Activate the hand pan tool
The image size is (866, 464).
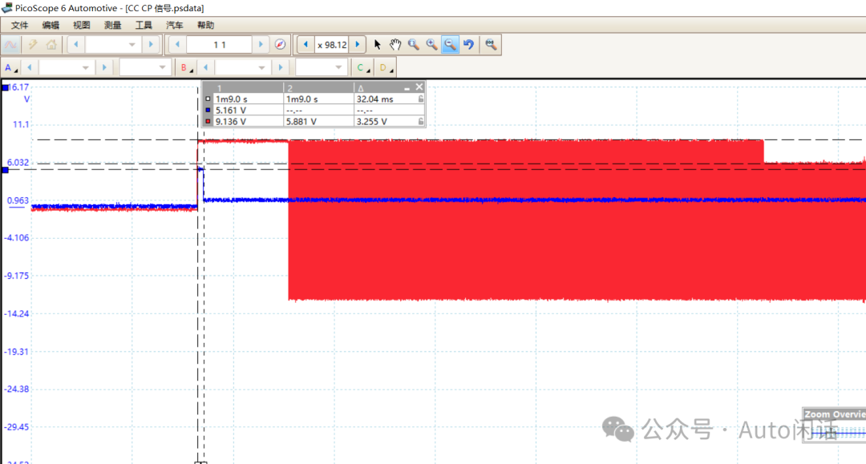click(x=395, y=45)
